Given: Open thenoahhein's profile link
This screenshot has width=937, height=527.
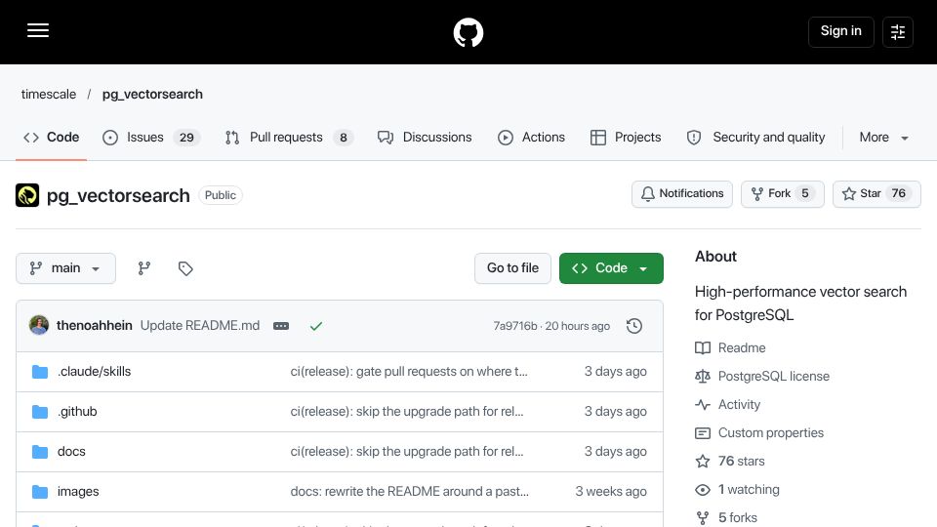Looking at the screenshot, I should 95,326.
